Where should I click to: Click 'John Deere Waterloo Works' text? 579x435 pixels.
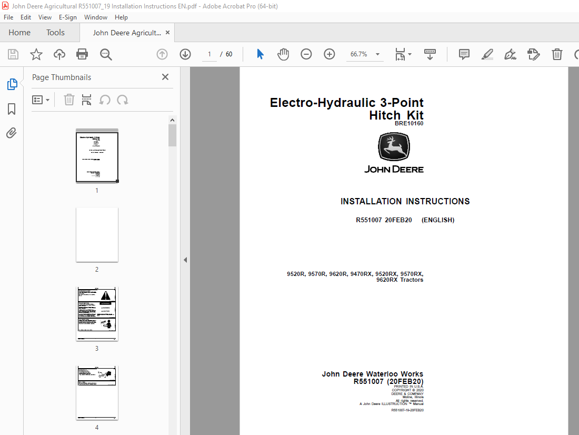click(373, 374)
